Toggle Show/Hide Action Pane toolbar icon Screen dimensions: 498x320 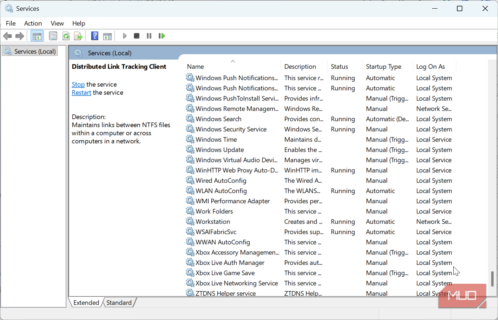[107, 36]
